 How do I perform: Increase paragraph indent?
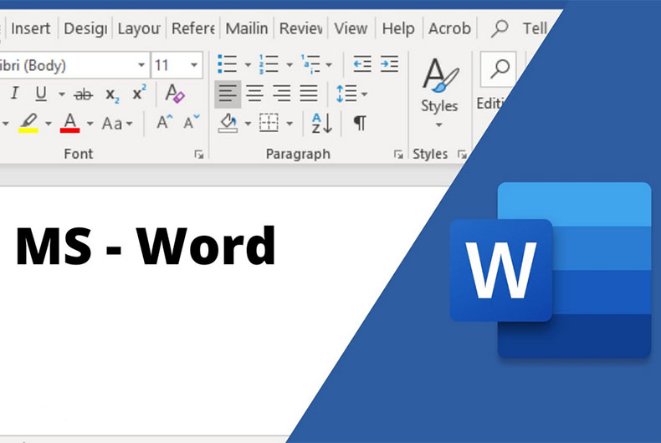389,64
